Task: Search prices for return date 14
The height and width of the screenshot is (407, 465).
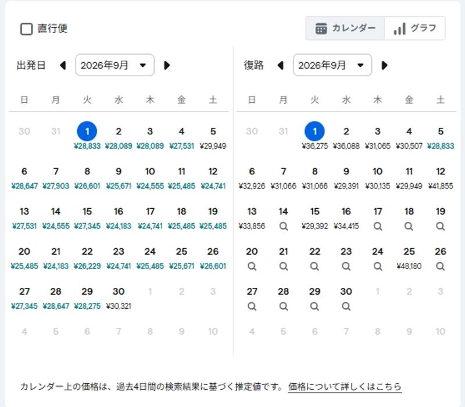Action: point(284,226)
